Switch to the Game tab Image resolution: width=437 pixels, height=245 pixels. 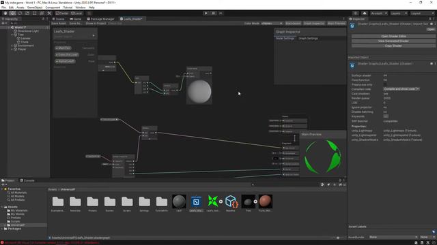point(76,19)
